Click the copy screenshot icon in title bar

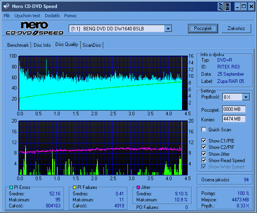click(221, 7)
